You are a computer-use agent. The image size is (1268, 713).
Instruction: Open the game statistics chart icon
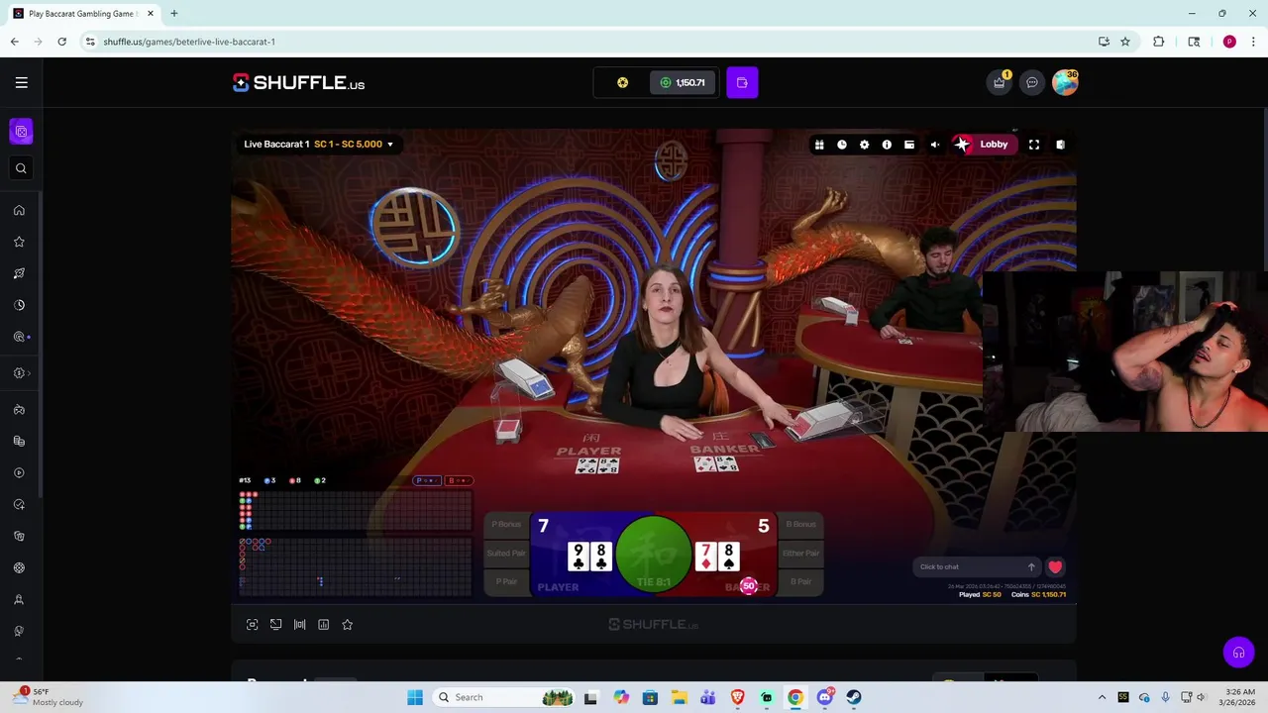click(x=323, y=625)
